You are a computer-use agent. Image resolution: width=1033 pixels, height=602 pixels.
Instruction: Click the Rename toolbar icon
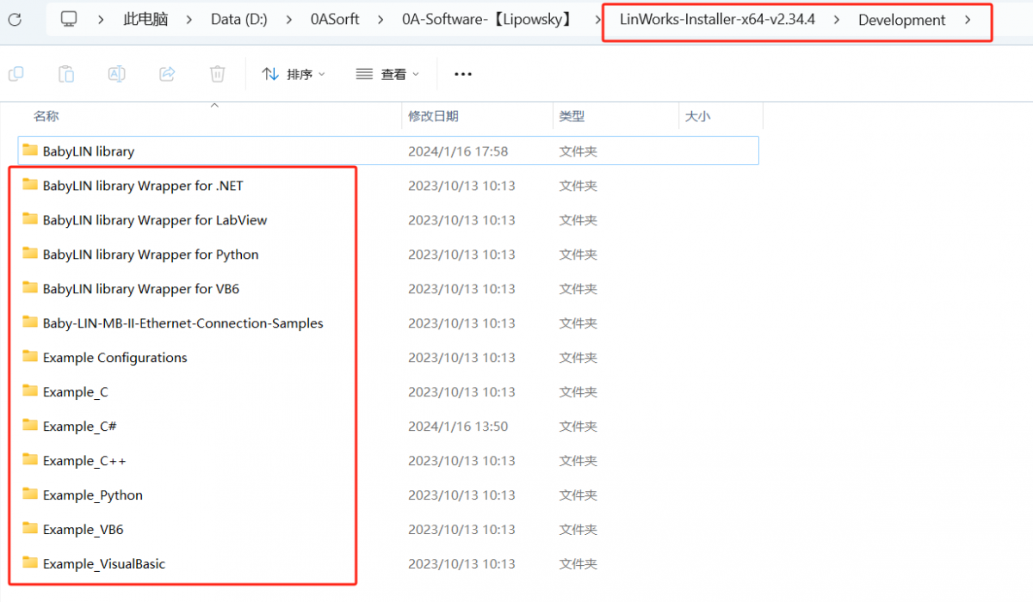[x=116, y=74]
